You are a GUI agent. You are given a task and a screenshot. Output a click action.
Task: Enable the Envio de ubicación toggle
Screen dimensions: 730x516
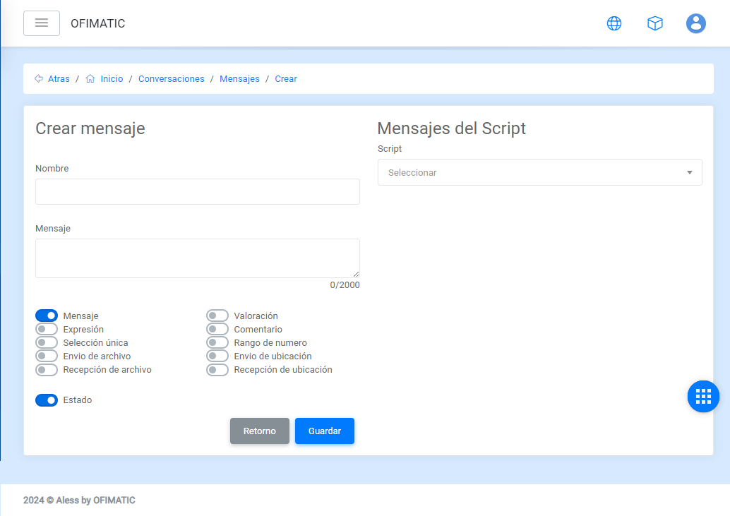(x=217, y=356)
